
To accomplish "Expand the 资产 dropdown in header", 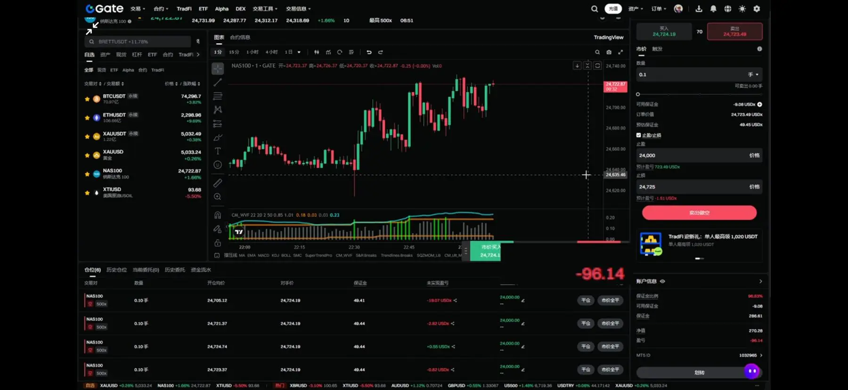I will [x=636, y=8].
